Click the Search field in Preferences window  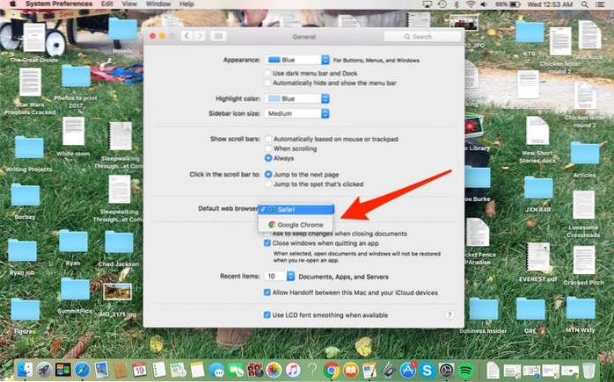click(x=425, y=36)
